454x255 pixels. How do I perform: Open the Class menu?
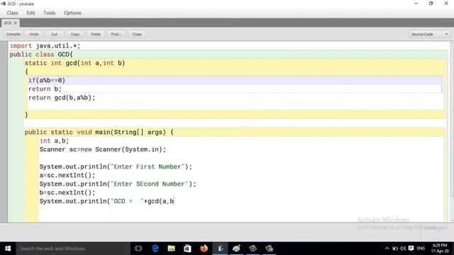point(13,13)
